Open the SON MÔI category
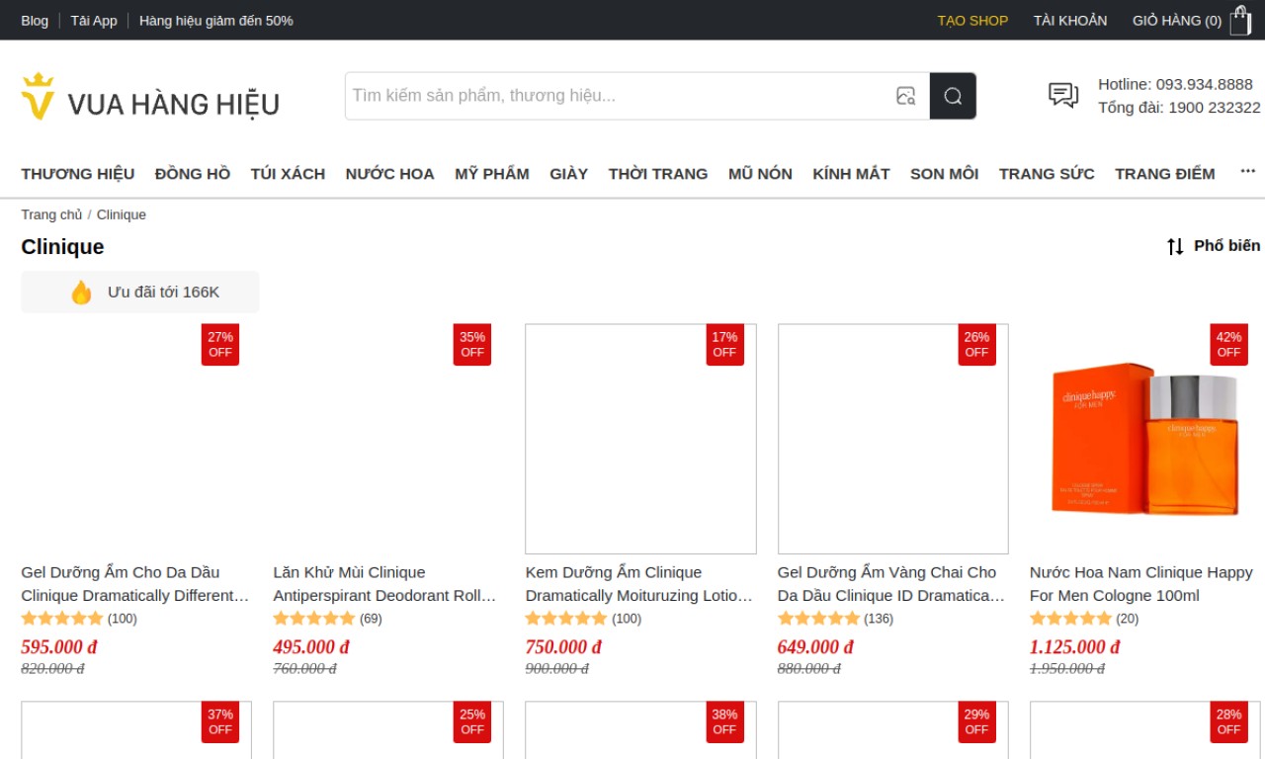 click(x=945, y=174)
